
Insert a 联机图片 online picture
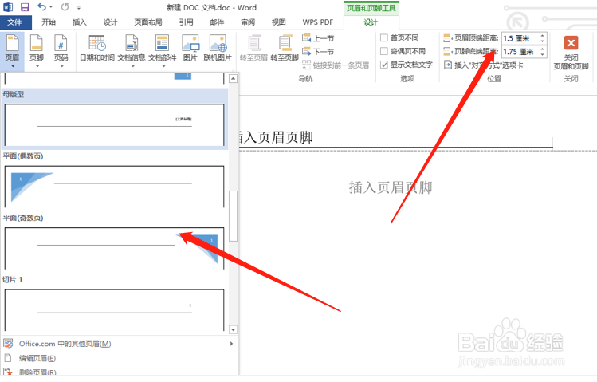(218, 49)
